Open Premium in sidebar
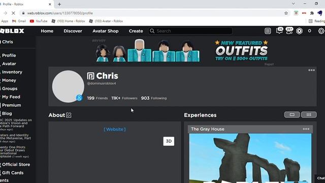The height and width of the screenshot is (183, 325). 11,105
